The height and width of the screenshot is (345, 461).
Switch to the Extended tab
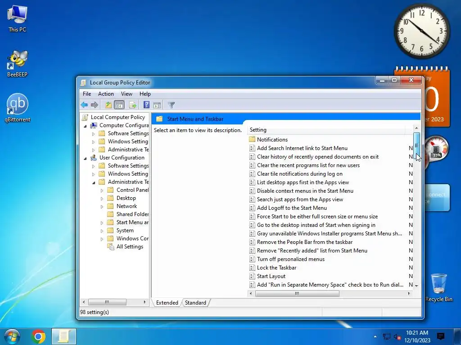click(x=167, y=302)
